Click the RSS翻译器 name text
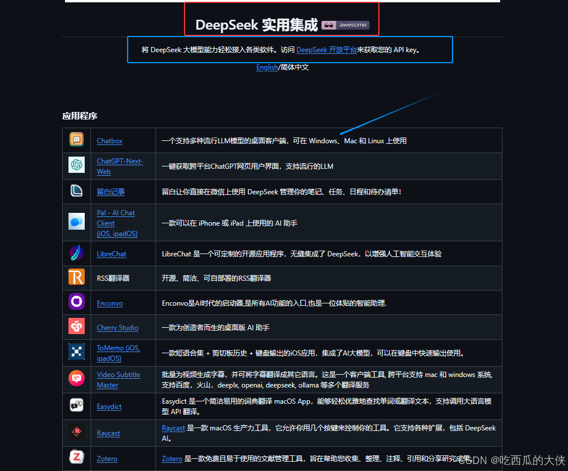The width and height of the screenshot is (568, 471). pos(113,278)
